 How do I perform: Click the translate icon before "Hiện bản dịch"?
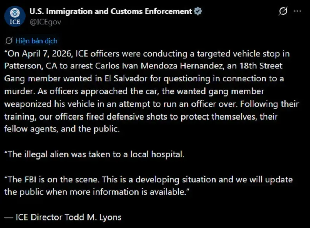9,41
